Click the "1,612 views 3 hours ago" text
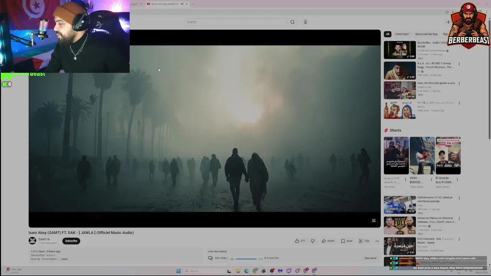Image resolution: width=491 pixels, height=276 pixels. click(x=46, y=251)
